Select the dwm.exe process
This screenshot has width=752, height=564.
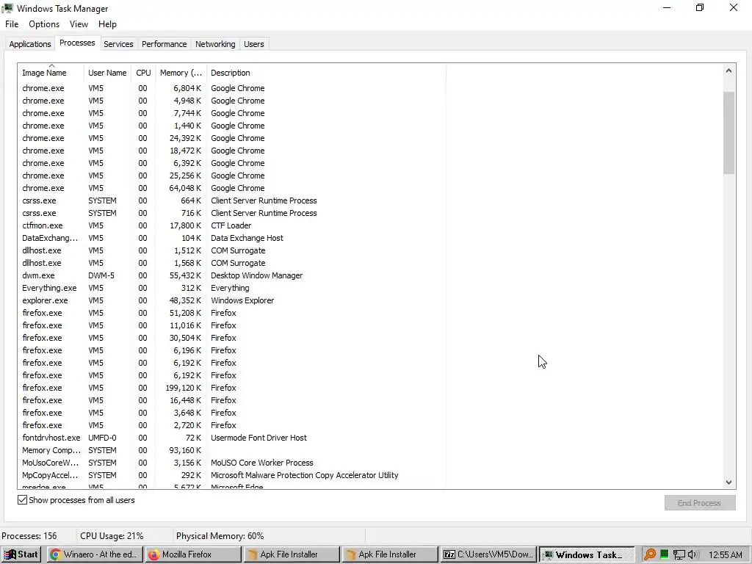click(232, 275)
